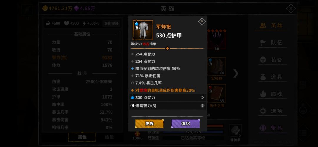The image size is (318, 147).
Task: Switch to the 属性 tab
Action: coord(82,137)
